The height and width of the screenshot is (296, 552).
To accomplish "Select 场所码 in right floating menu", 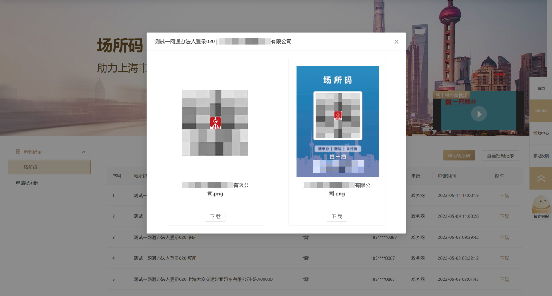I will click(x=541, y=111).
